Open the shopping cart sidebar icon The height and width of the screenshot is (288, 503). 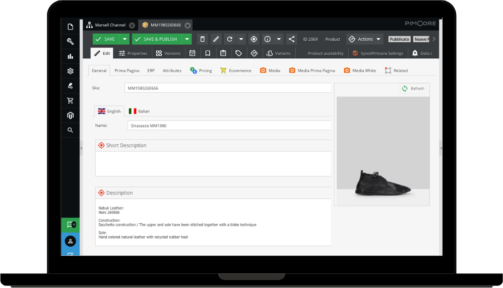[70, 101]
